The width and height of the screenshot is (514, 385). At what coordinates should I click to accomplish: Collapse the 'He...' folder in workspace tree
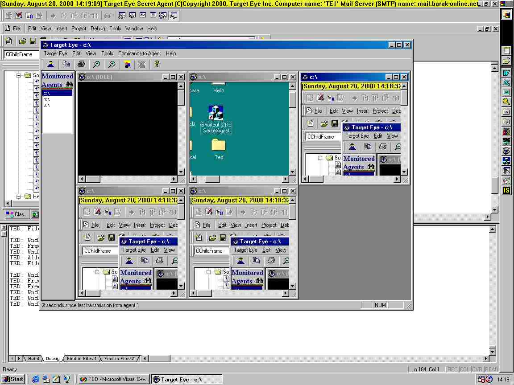[19, 197]
